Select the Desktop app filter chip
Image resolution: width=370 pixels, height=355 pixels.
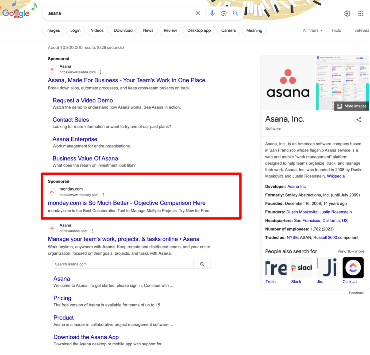[x=199, y=31]
